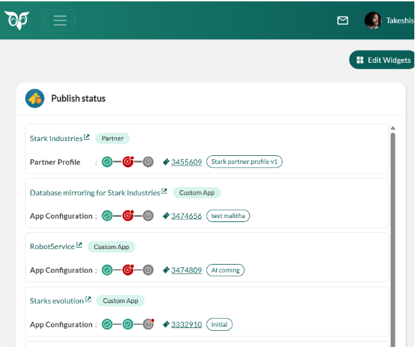The width and height of the screenshot is (415, 347).
Task: Open the hamburger navigation menu
Action: (x=59, y=20)
